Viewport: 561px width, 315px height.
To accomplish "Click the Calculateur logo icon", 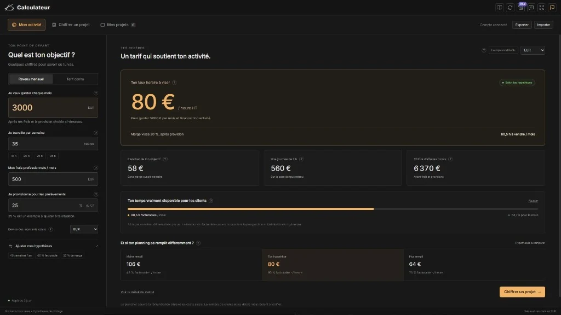I will tap(9, 8).
